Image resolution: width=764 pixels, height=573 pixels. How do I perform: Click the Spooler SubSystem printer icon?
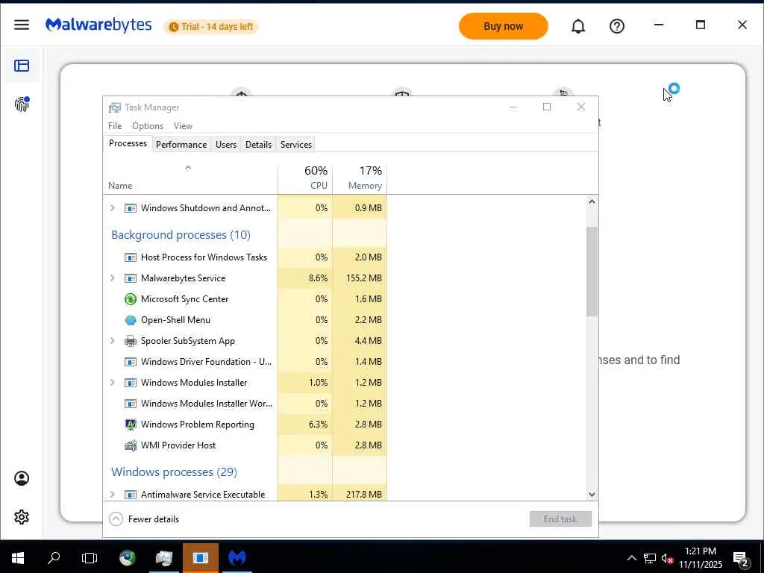(x=130, y=340)
